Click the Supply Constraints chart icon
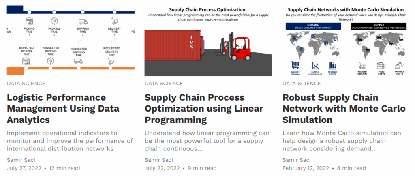The image size is (415, 176). click(x=315, y=65)
